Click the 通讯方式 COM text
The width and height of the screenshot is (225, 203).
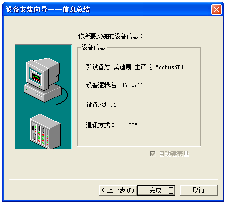[x=111, y=125]
